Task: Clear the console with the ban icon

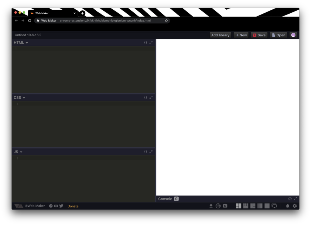Action: point(290,199)
